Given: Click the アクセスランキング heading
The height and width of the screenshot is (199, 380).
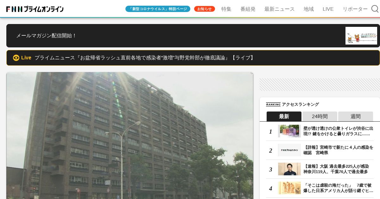Looking at the screenshot, I should pyautogui.click(x=300, y=105).
